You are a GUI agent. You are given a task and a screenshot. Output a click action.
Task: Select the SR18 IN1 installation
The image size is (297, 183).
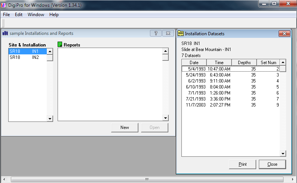[x=27, y=51]
